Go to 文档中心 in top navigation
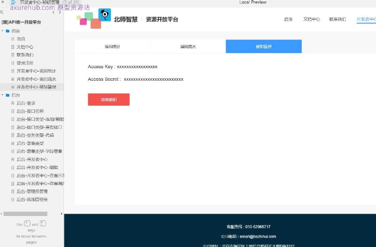376x247 pixels. 312,19
